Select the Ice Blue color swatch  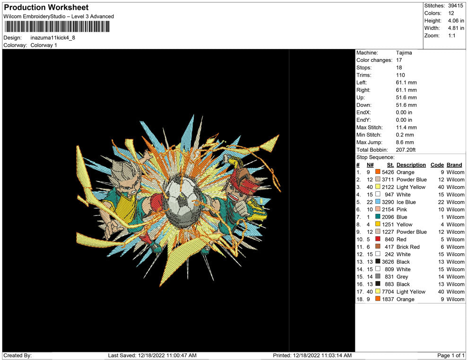(378, 202)
